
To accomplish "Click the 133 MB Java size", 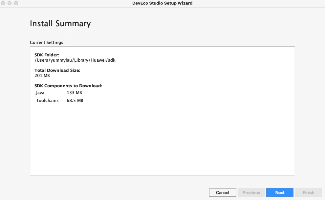I will [74, 92].
